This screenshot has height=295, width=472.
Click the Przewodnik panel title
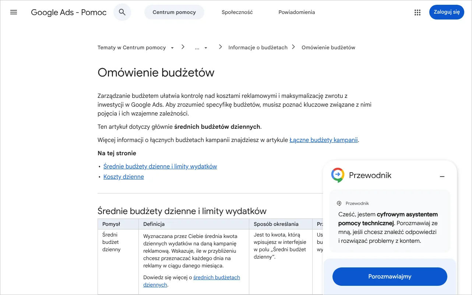[370, 175]
